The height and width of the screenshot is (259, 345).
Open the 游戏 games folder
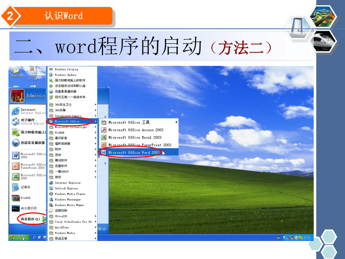pyautogui.click(x=72, y=177)
